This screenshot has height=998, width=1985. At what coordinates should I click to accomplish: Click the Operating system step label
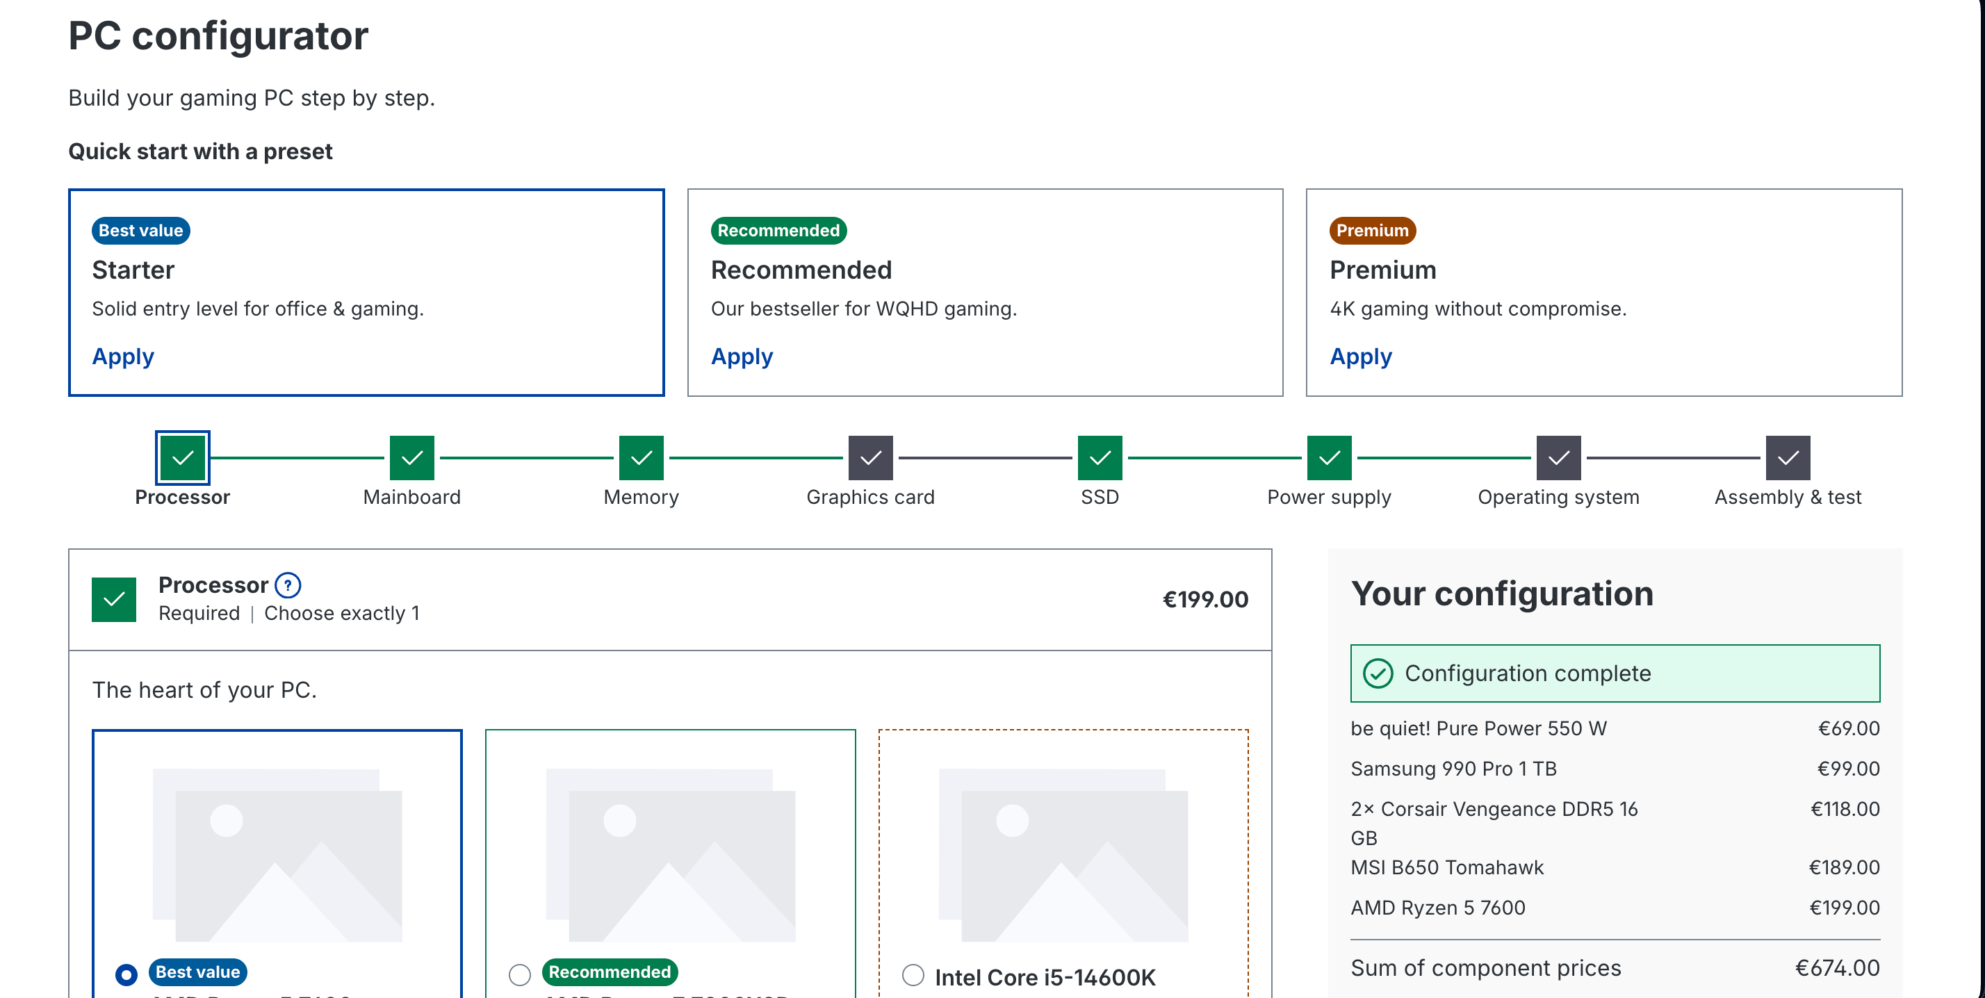pyautogui.click(x=1559, y=497)
